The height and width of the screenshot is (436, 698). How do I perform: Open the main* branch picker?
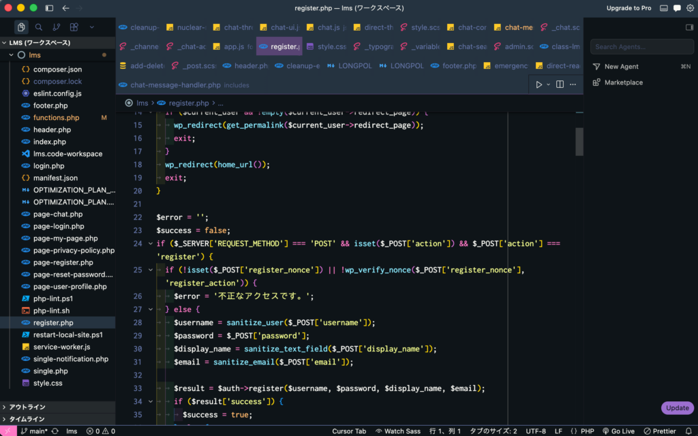coord(34,431)
